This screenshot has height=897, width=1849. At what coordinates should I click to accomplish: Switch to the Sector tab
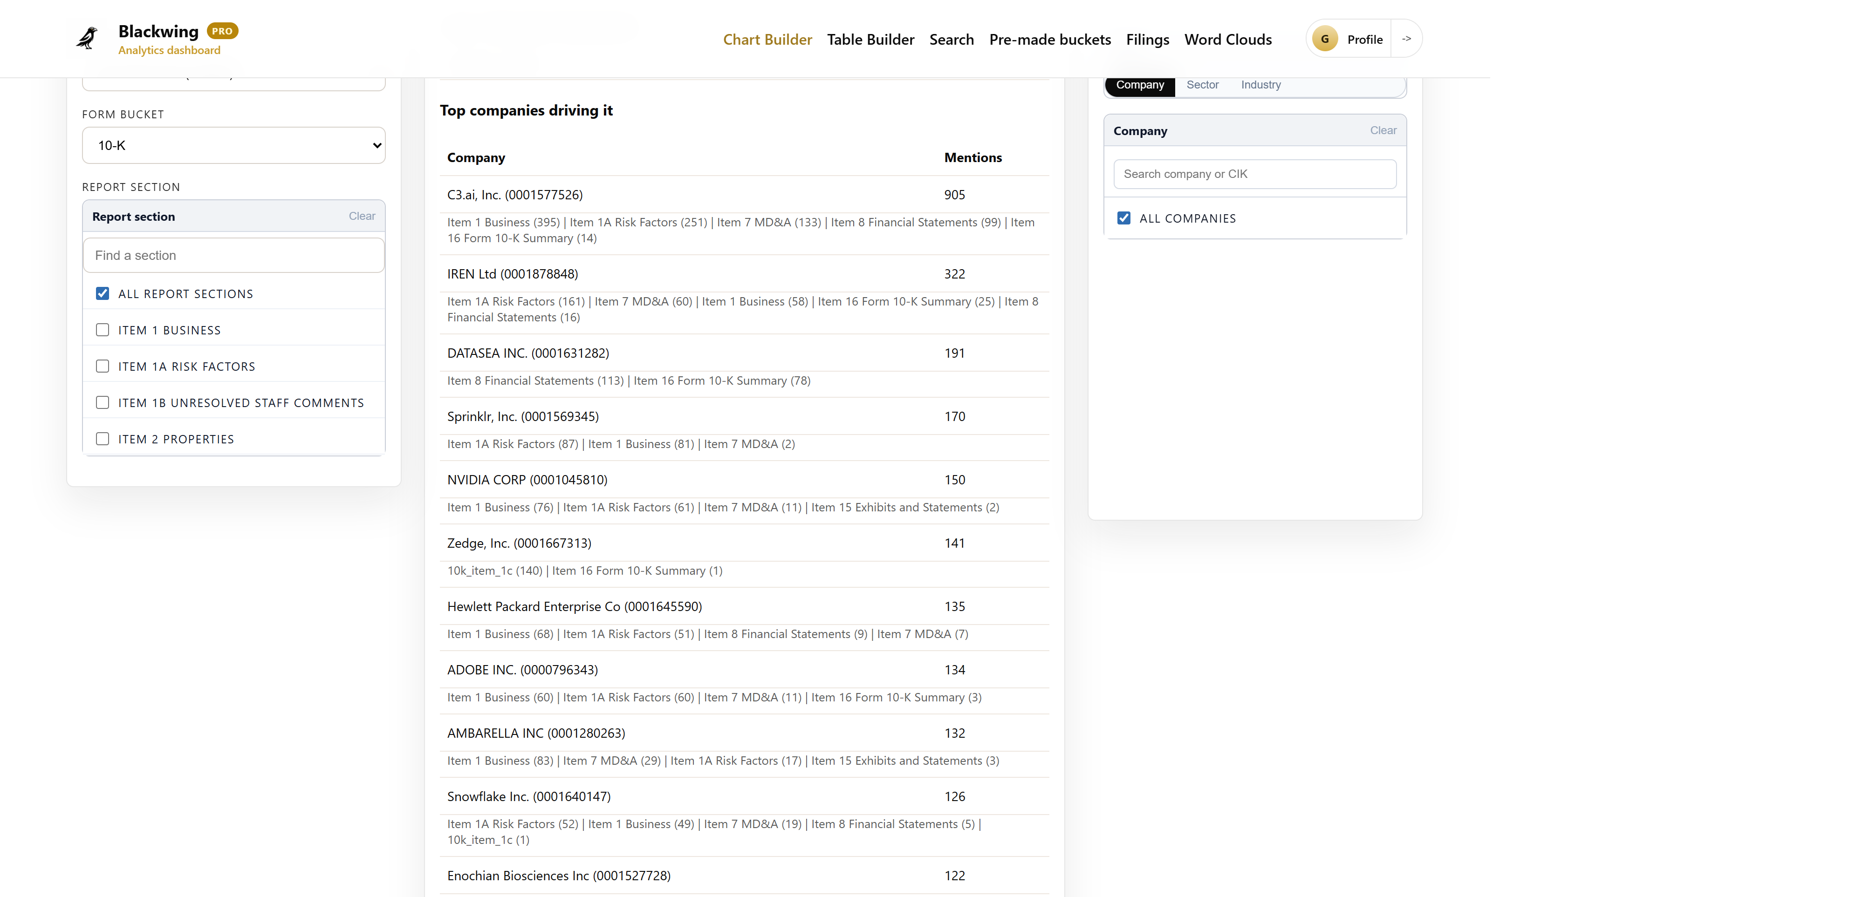coord(1202,85)
